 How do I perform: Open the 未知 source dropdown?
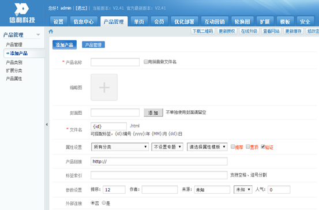[x=243, y=189]
